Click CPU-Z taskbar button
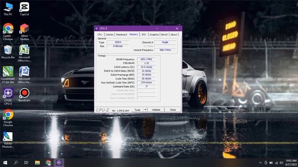The height and width of the screenshot is (167, 298). 59,162
